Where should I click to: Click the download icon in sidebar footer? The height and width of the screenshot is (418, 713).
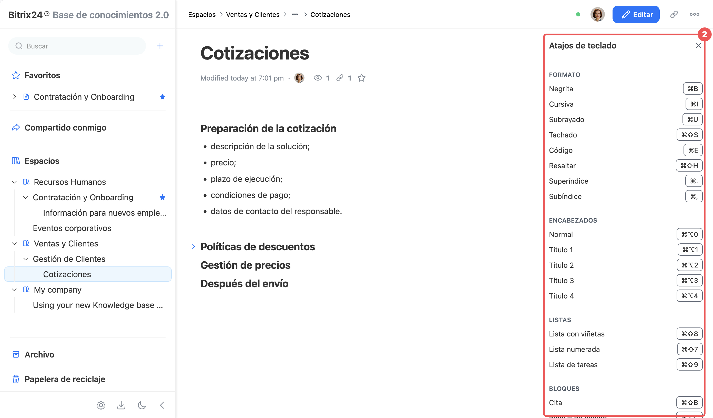(x=121, y=405)
